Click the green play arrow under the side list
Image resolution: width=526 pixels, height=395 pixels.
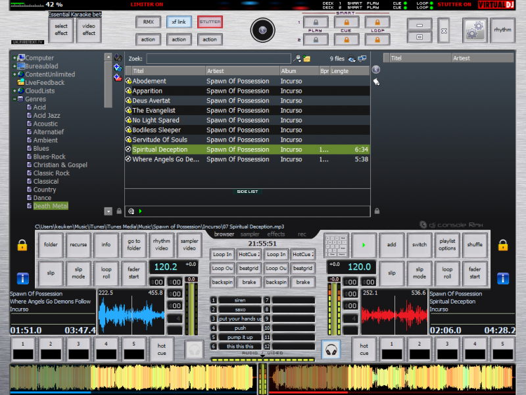pyautogui.click(x=141, y=211)
